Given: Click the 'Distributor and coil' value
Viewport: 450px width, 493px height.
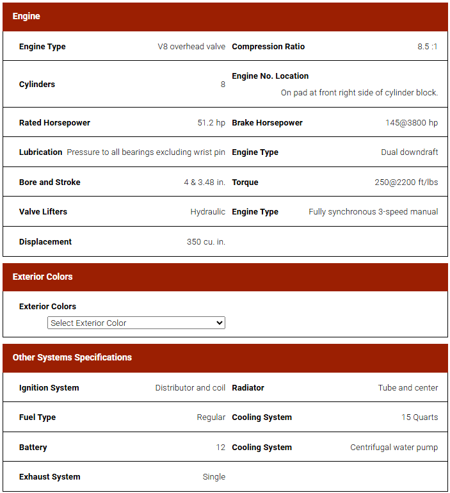Looking at the screenshot, I should (x=190, y=388).
